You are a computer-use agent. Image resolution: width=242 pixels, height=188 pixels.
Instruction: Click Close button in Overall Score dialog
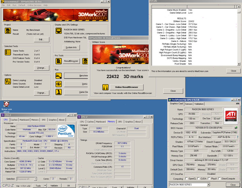pos(173,91)
